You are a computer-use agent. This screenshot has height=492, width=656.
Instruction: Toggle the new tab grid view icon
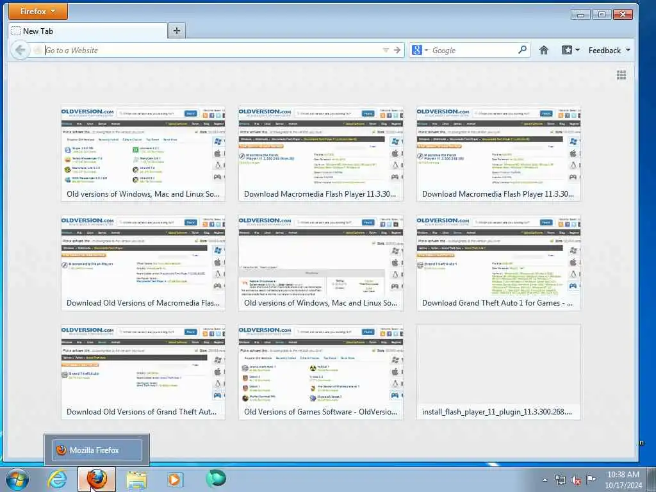tap(621, 75)
